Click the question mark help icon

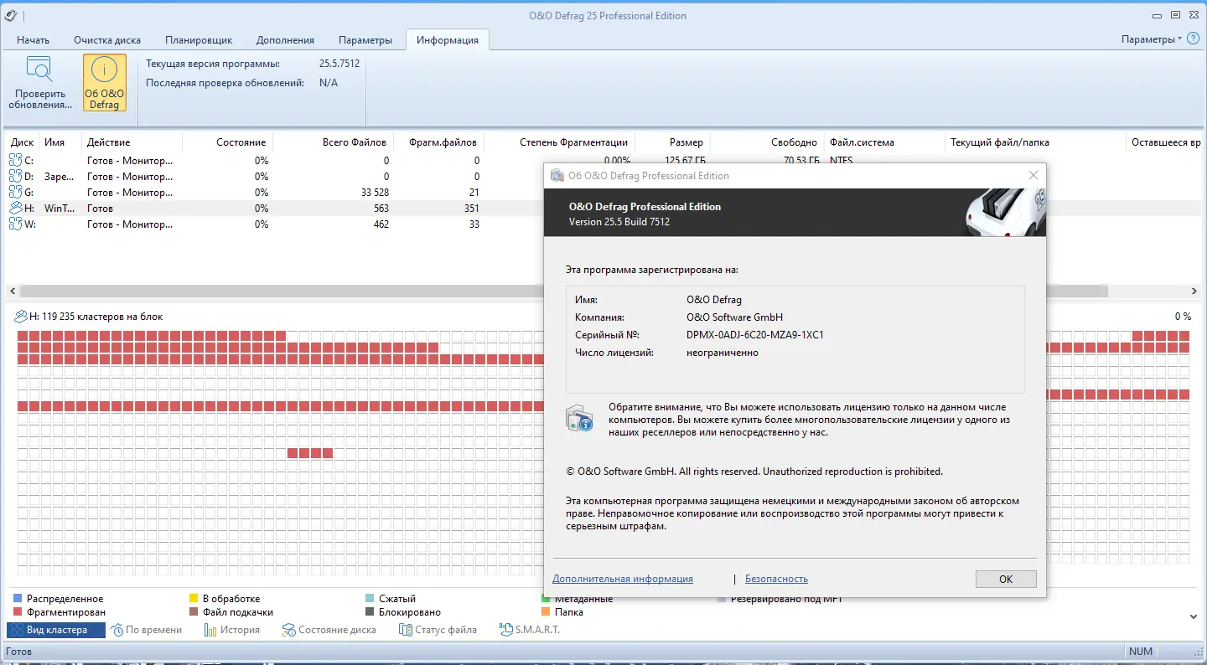coord(1192,39)
